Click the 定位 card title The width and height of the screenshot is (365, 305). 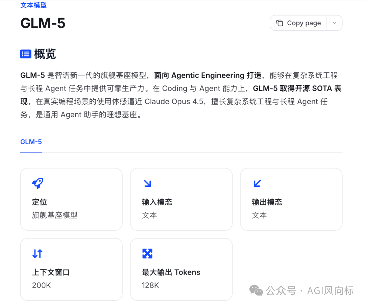[40, 202]
